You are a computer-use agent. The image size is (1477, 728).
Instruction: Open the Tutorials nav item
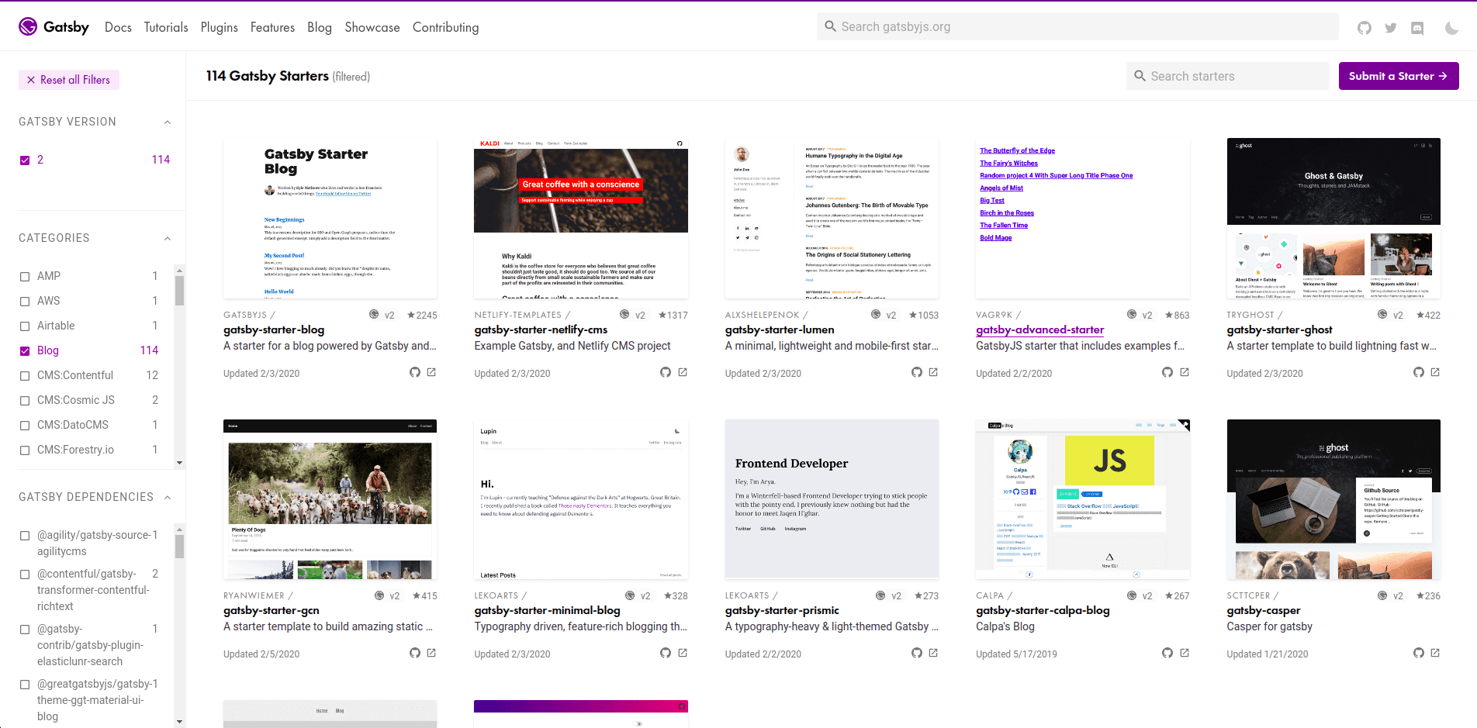166,27
